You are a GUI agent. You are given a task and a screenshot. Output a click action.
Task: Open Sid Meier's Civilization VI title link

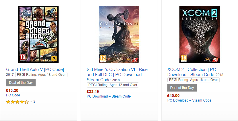click(x=117, y=75)
